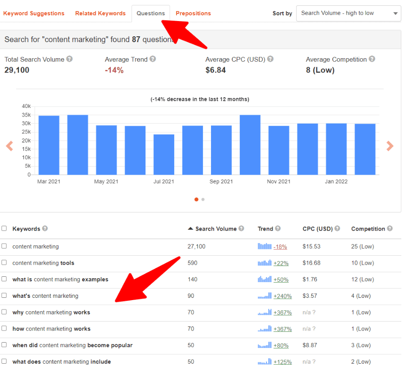404x365 pixels.
Task: Open the Sort by dropdown
Action: tap(348, 13)
